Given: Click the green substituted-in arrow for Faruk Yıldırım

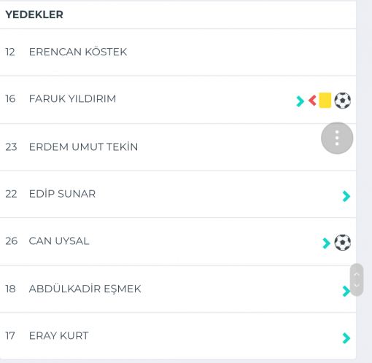Looking at the screenshot, I should click(300, 101).
